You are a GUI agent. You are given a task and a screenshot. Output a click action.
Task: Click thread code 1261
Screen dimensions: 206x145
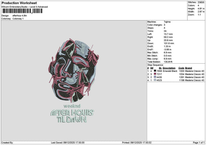182,77
